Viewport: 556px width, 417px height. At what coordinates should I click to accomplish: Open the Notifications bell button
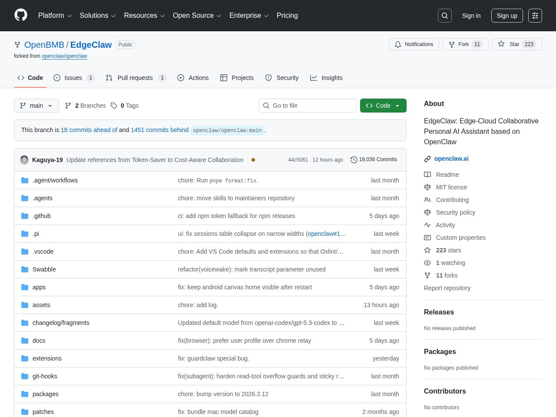(414, 44)
